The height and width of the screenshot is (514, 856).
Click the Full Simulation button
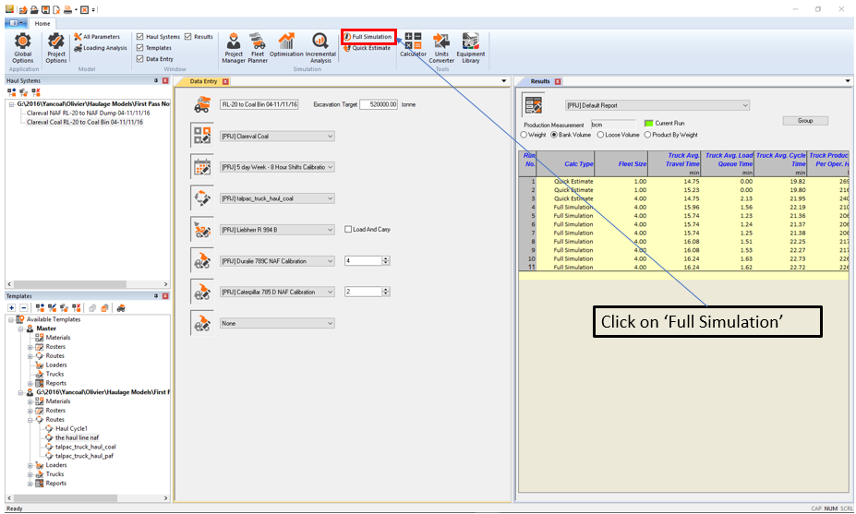pos(368,37)
